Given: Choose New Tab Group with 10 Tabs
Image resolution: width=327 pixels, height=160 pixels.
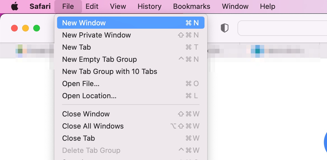Looking at the screenshot, I should pos(131,71).
